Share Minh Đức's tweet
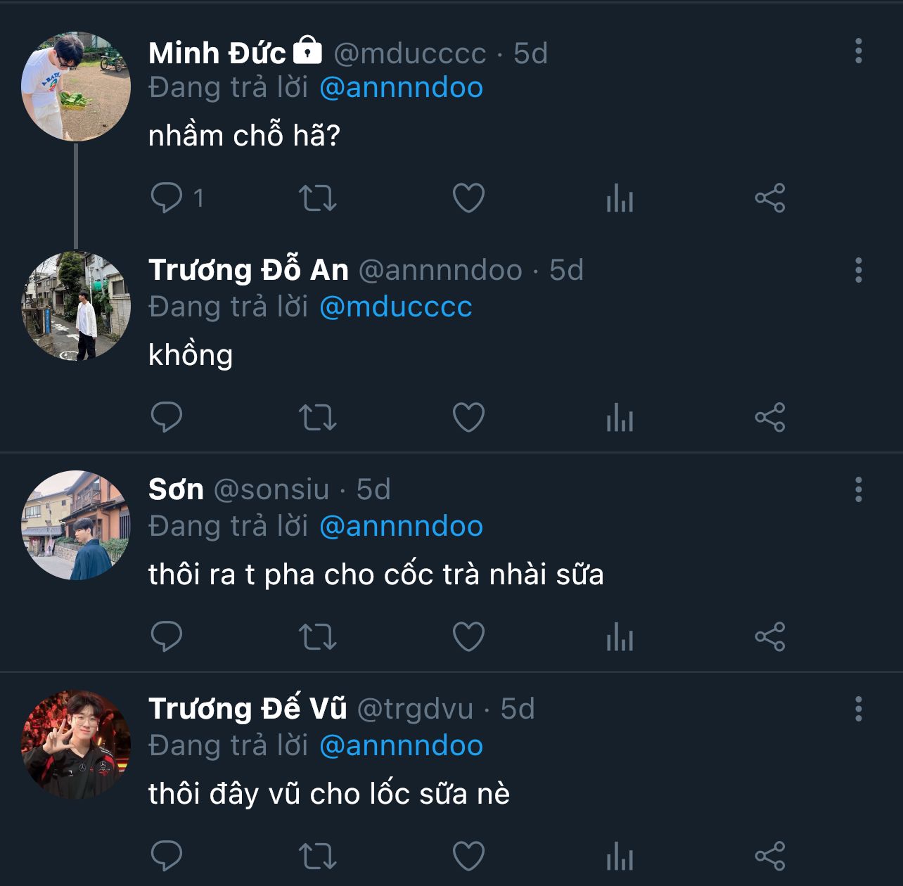This screenshot has height=886, width=903. point(770,198)
